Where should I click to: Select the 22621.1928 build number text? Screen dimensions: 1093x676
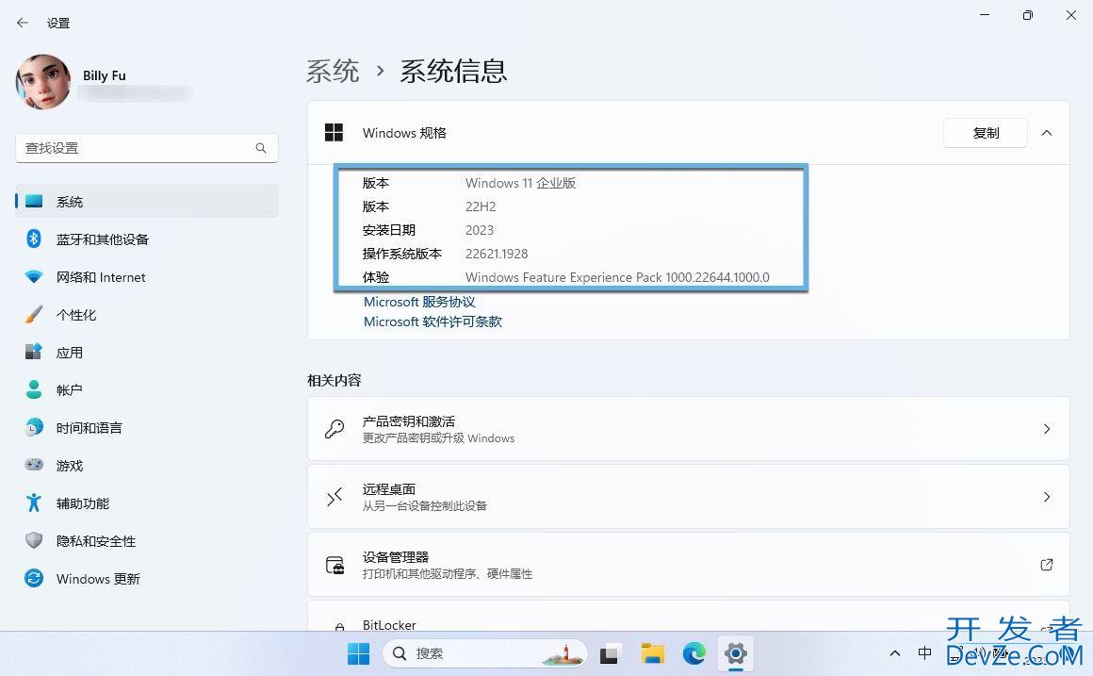pyautogui.click(x=497, y=254)
